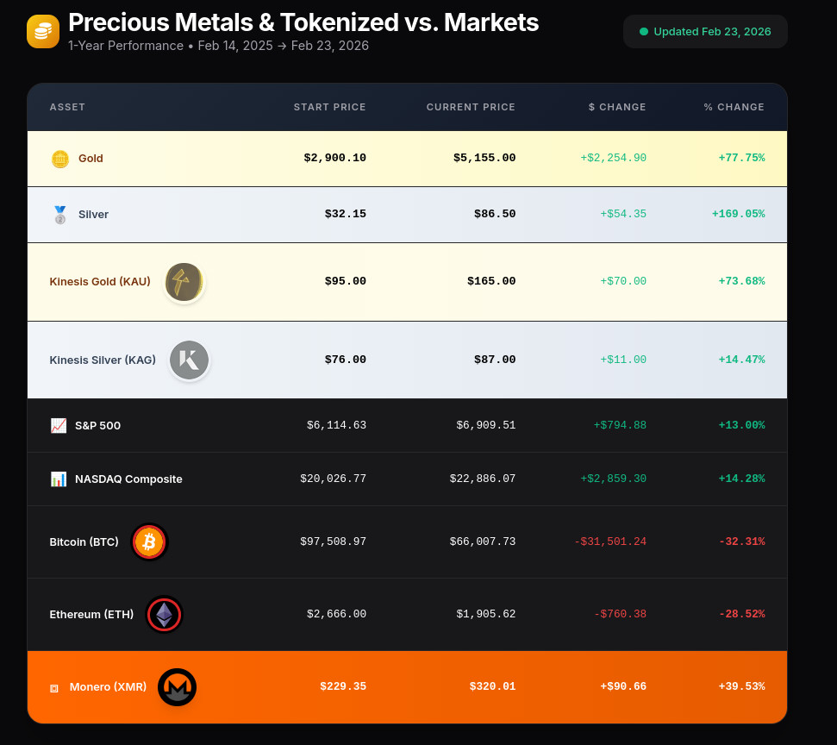The height and width of the screenshot is (745, 837).
Task: Click the green status dot by Updated
Action: 643,32
